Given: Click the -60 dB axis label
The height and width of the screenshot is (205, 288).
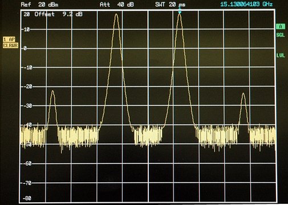Looking at the screenshot, I should point(27,163).
